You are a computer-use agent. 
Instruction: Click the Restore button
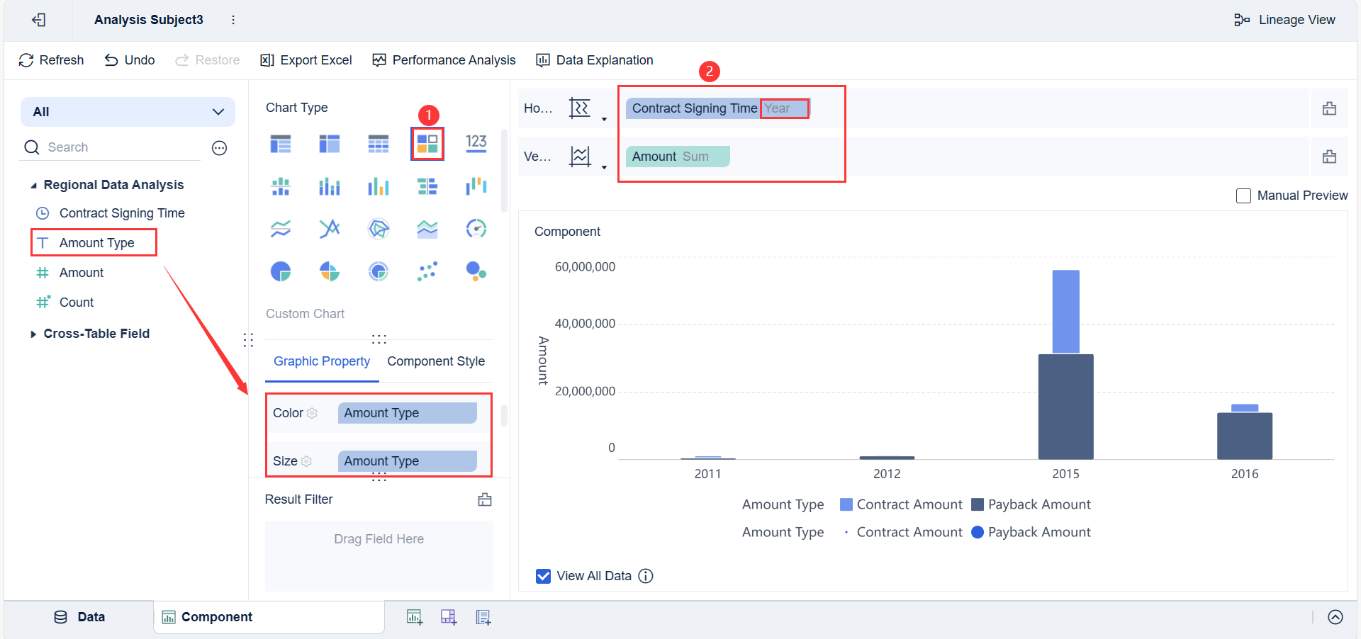point(208,60)
